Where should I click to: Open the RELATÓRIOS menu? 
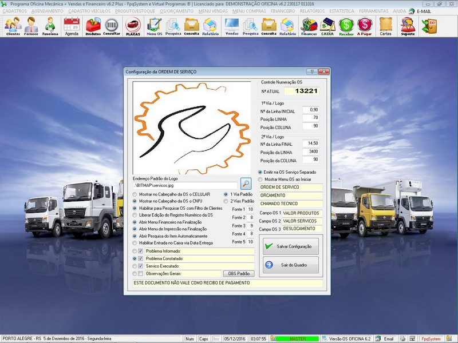click(312, 11)
